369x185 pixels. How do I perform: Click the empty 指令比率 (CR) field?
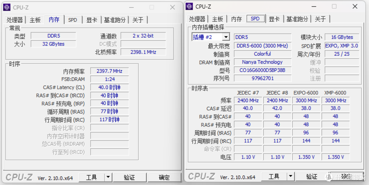110,128
